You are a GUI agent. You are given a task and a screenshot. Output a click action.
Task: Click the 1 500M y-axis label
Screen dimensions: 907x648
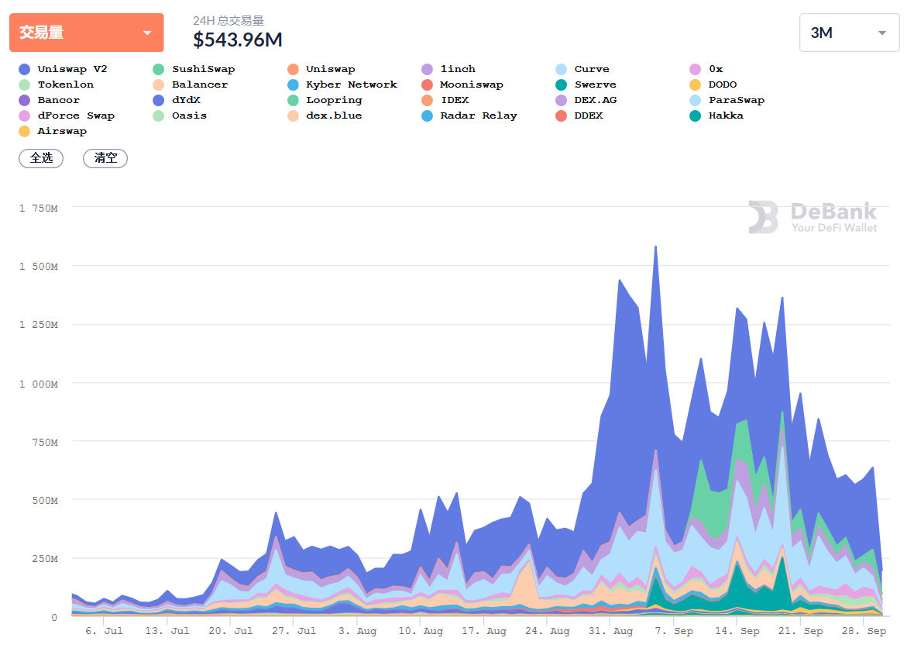pos(39,267)
